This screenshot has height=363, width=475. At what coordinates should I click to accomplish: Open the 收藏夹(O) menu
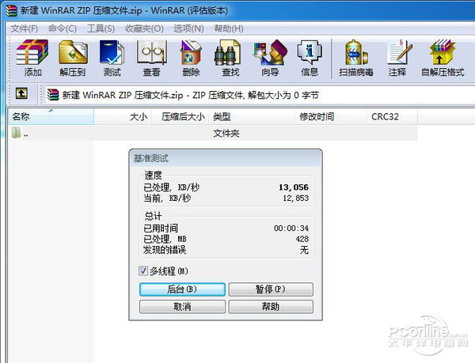(x=144, y=28)
